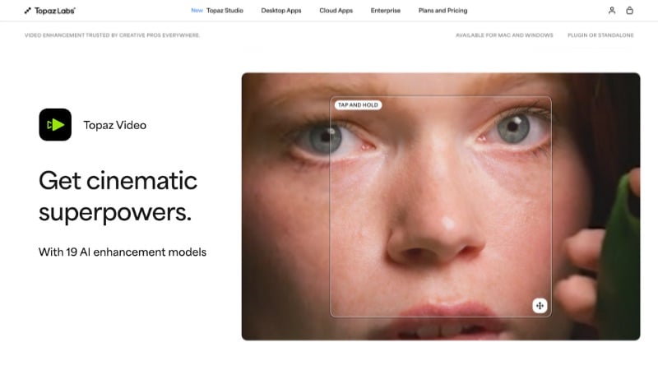The height and width of the screenshot is (370, 658).
Task: Expand the Cloud Apps menu
Action: [336, 11]
